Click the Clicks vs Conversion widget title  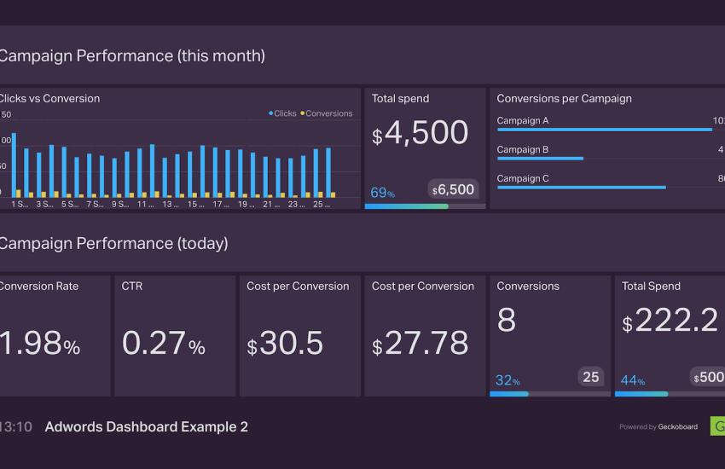pos(49,98)
